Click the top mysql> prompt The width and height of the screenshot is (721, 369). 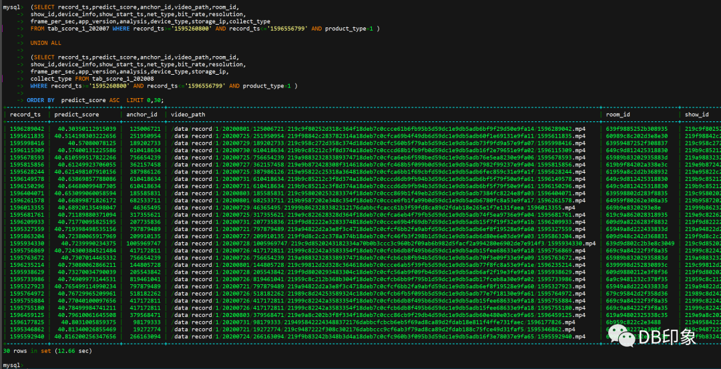click(13, 7)
